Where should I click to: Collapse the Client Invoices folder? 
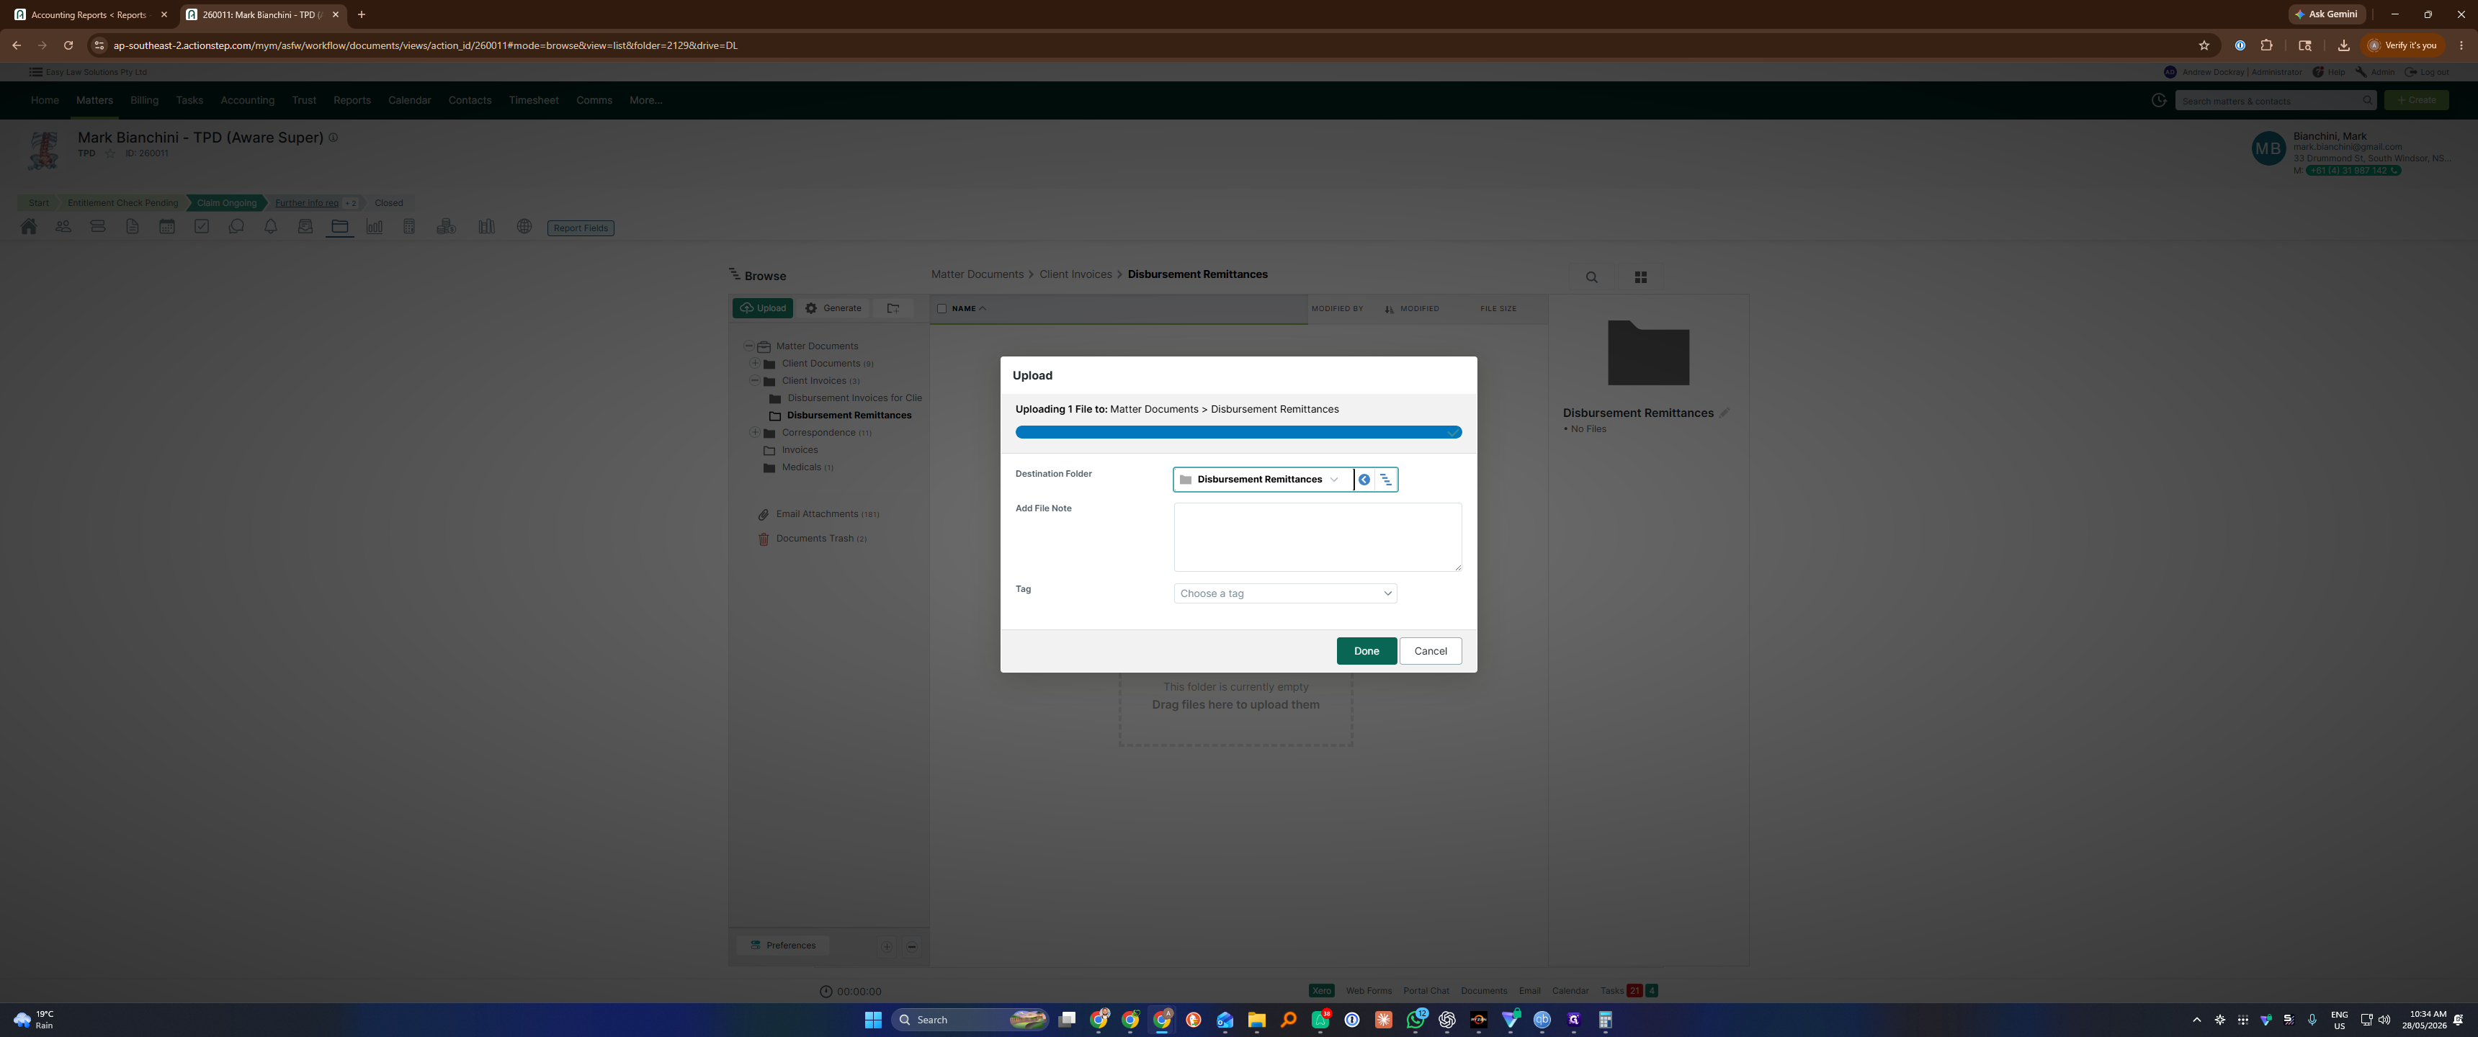pyautogui.click(x=755, y=381)
